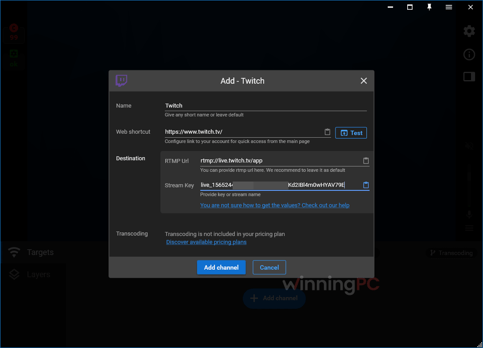Pin the window on top
Viewport: 483px width, 348px height.
tap(429, 7)
